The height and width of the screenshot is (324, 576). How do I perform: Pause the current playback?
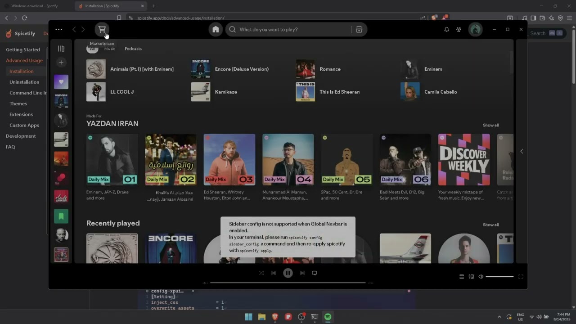pyautogui.click(x=288, y=273)
